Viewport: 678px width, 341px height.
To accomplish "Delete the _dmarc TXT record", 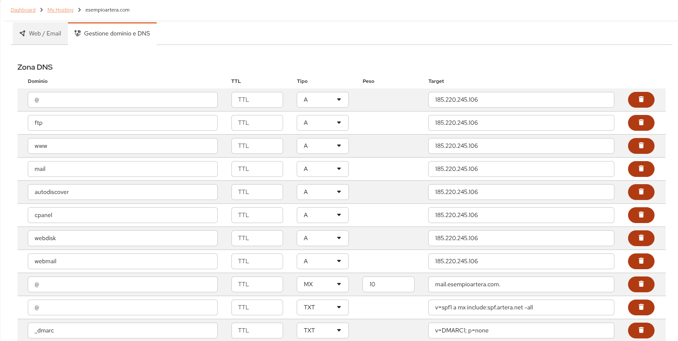I will [x=641, y=330].
